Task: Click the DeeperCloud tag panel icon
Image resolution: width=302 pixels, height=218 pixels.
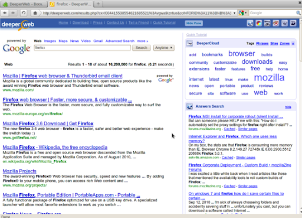Action: coord(190,43)
